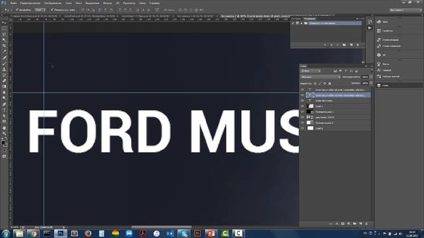Select the Brush tool
The image size is (424, 238).
pyautogui.click(x=4, y=63)
